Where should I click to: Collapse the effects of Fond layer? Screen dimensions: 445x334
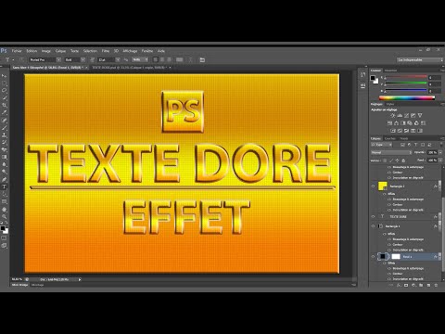pos(439,256)
